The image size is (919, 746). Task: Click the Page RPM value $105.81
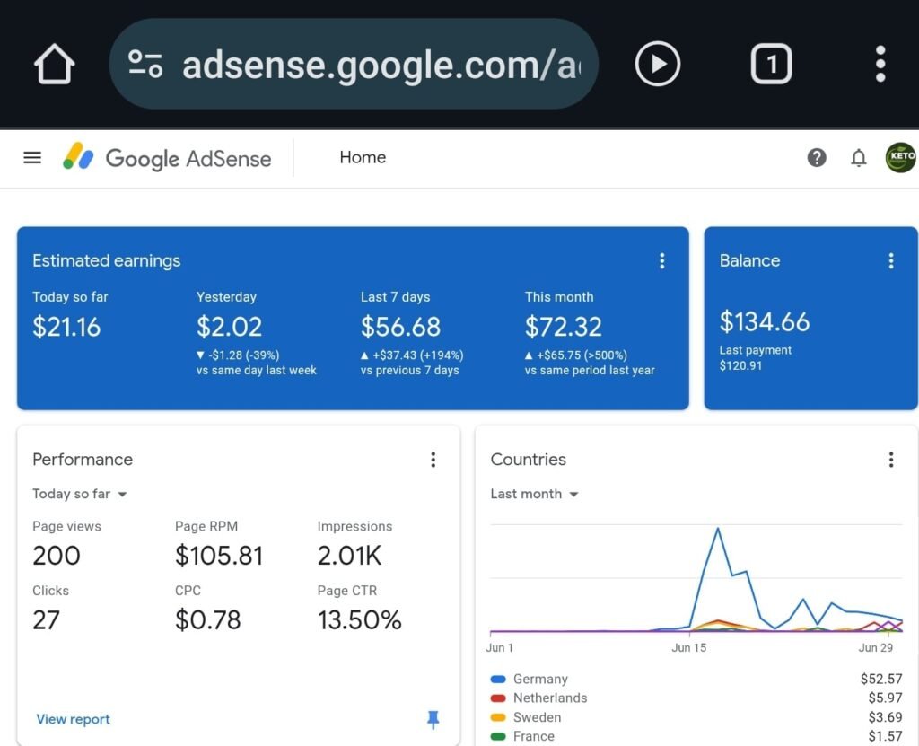(x=219, y=556)
